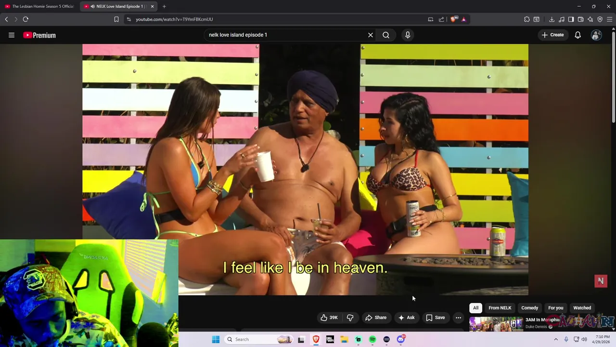The width and height of the screenshot is (616, 347).
Task: Select the For you filter chip
Action: click(x=555, y=308)
